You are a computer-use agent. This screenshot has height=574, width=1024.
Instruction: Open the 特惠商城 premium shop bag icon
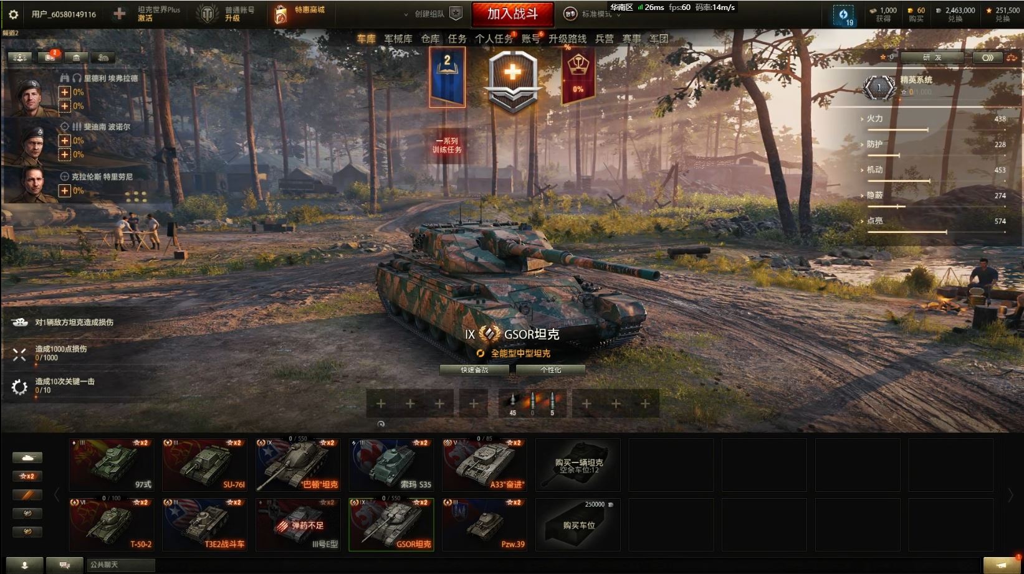coord(281,14)
